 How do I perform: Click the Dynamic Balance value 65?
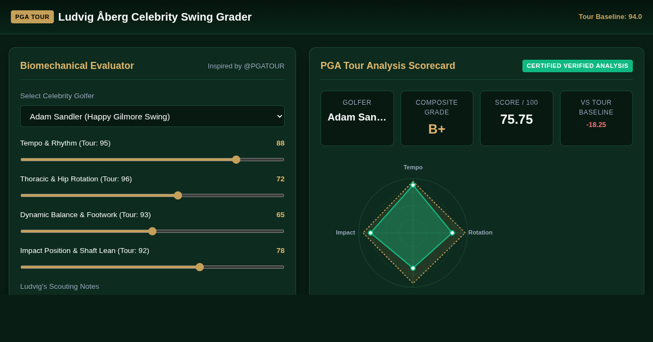point(280,215)
